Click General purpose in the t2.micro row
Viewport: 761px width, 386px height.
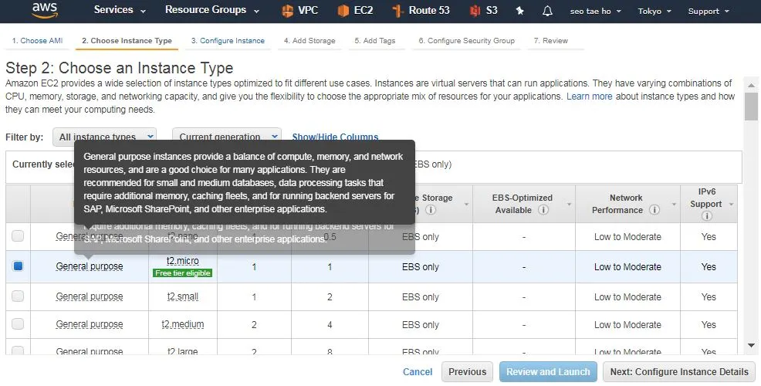pyautogui.click(x=90, y=266)
